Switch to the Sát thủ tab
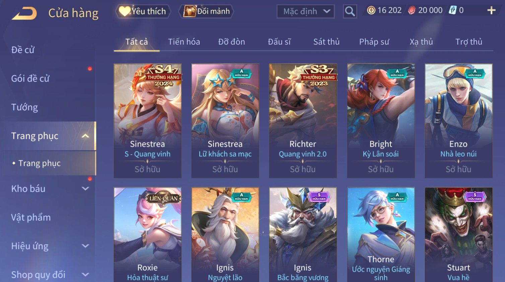The height and width of the screenshot is (282, 505). [x=326, y=42]
